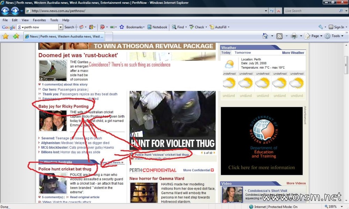Click the Home icon in command bar
Image resolution: width=349 pixels, height=209 pixels.
tap(265, 36)
